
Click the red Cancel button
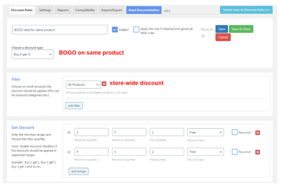(x=223, y=37)
